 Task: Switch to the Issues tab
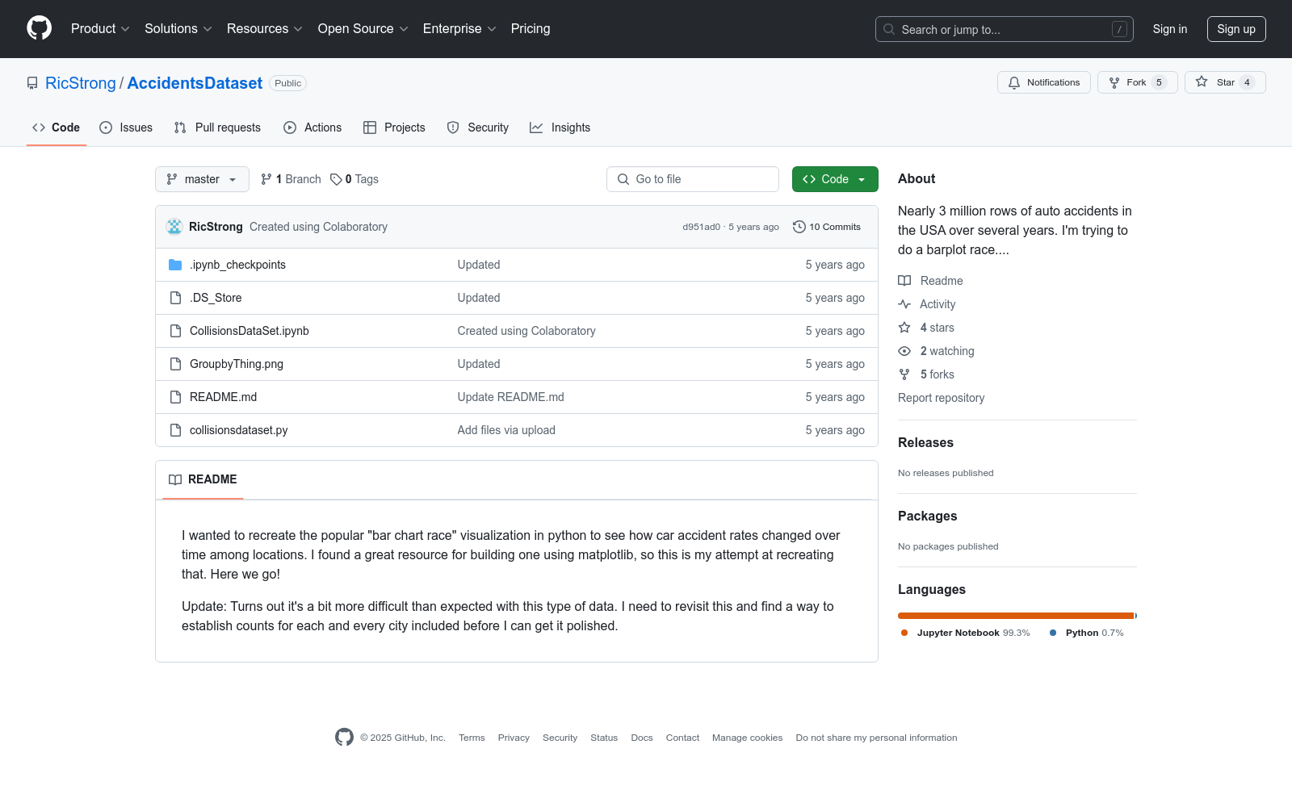(x=126, y=128)
